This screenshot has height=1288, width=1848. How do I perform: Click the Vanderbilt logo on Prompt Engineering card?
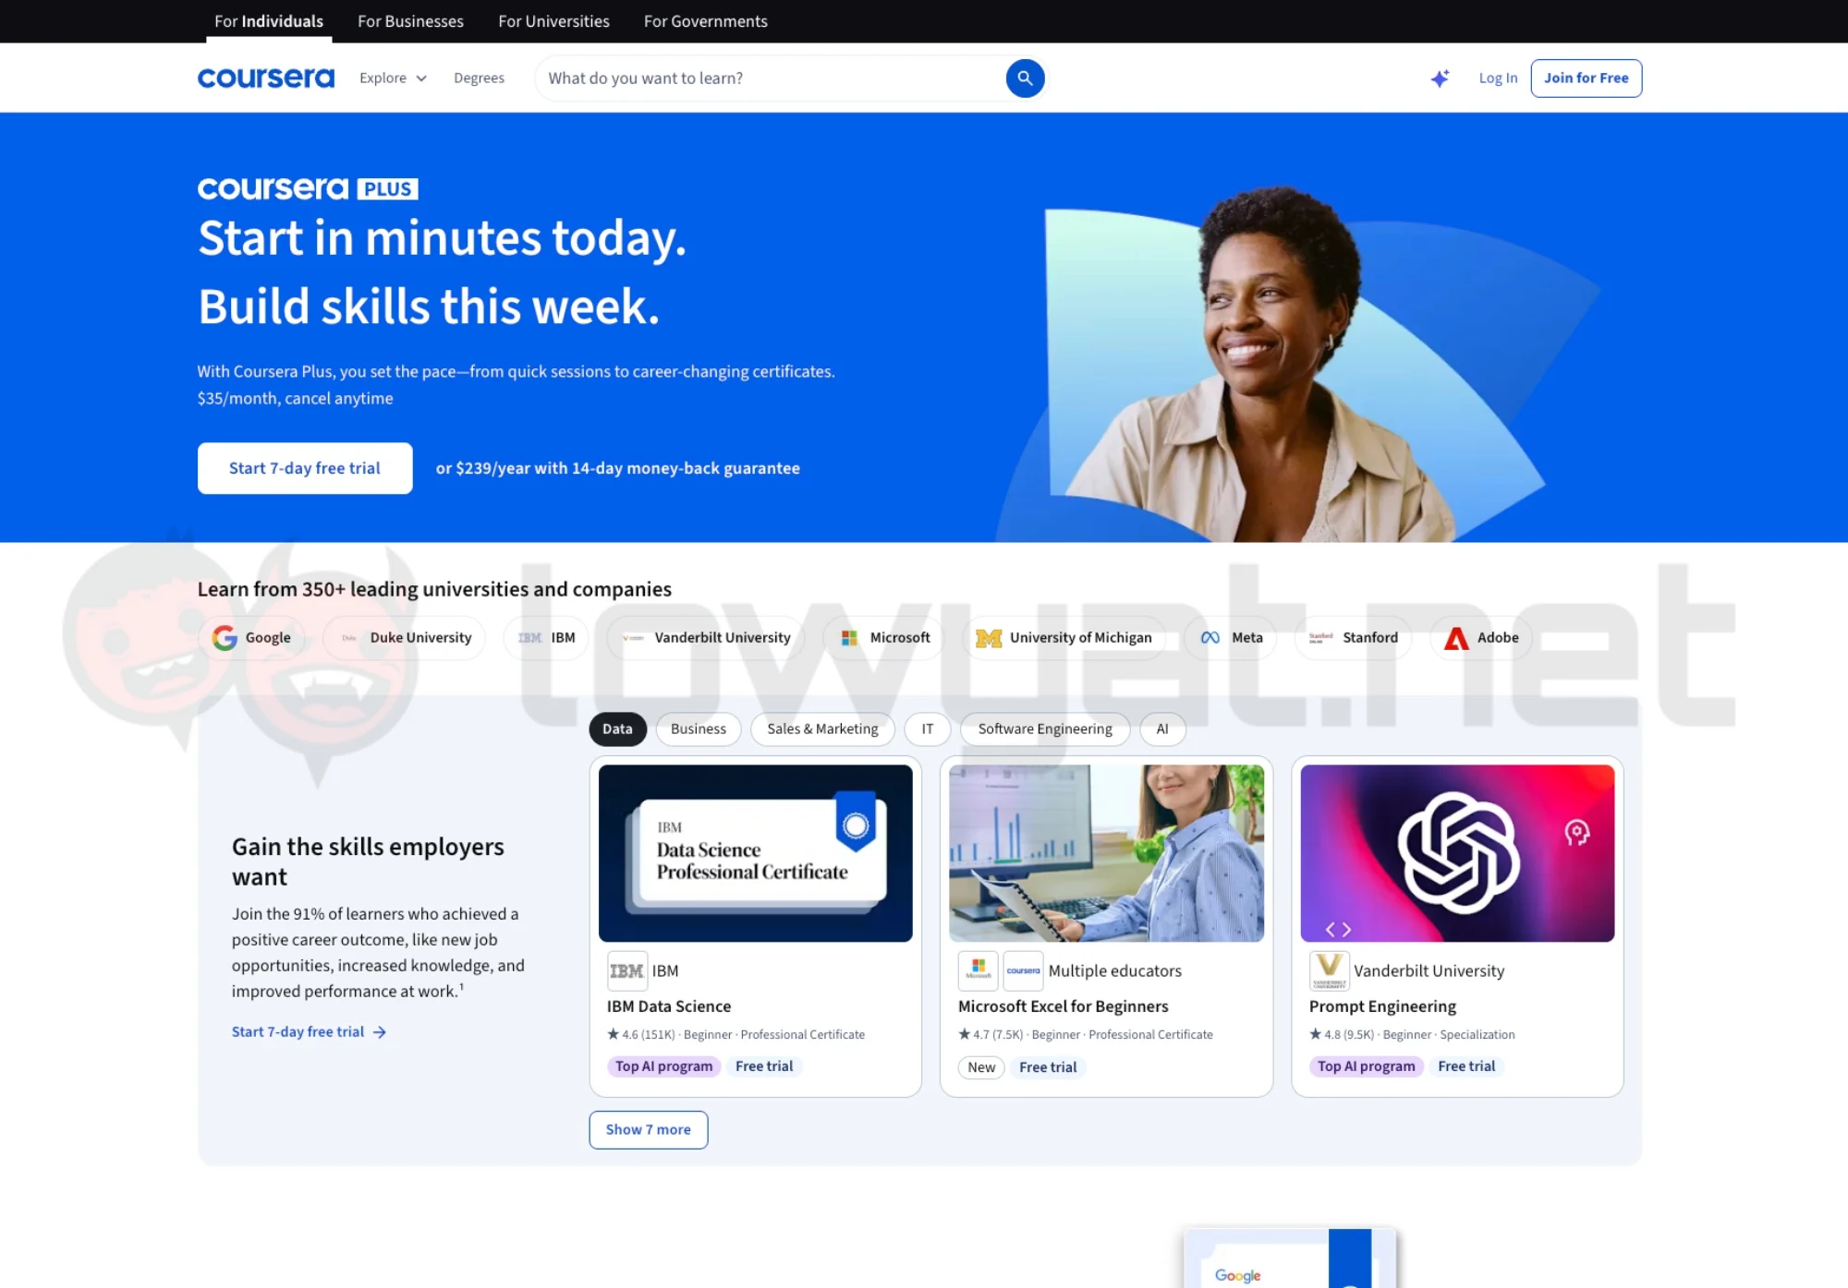[x=1329, y=970]
